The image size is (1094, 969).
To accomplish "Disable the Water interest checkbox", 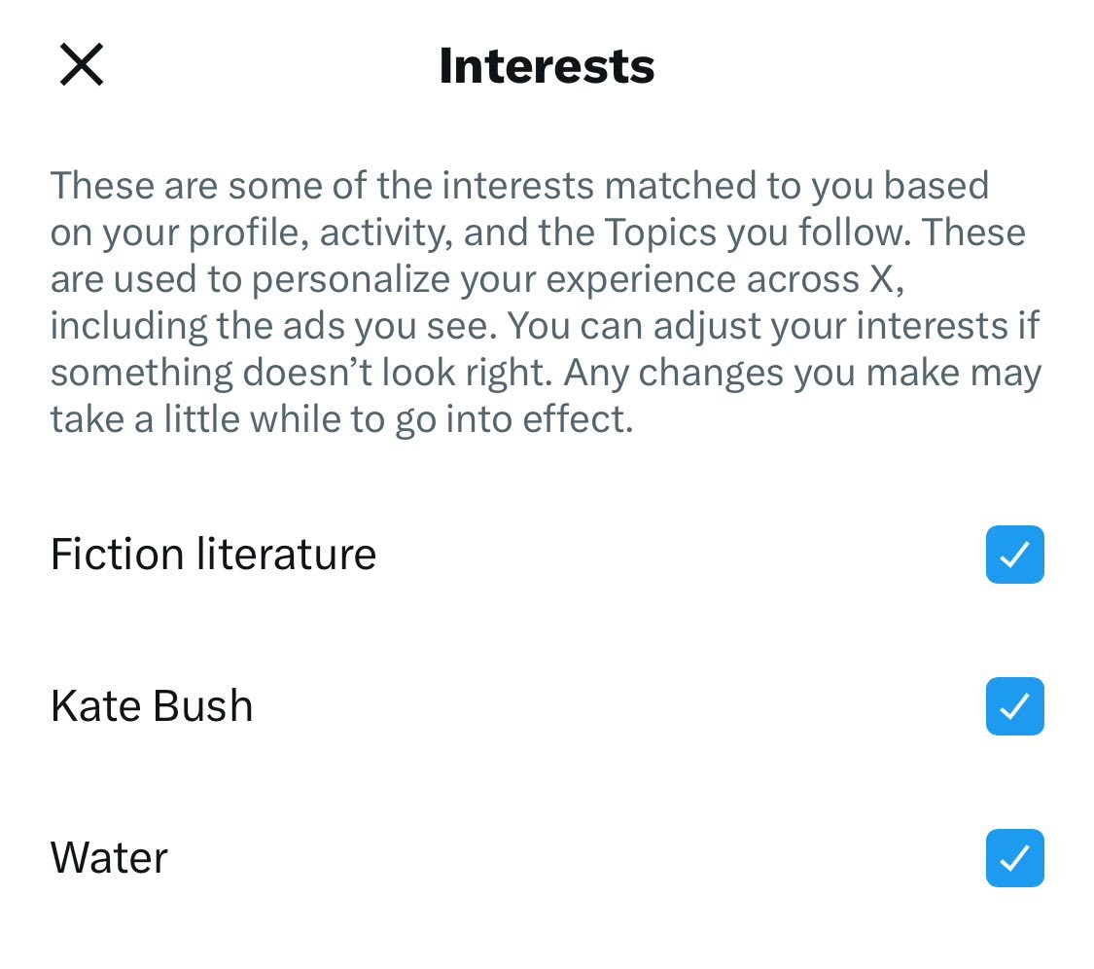I will coord(1014,858).
